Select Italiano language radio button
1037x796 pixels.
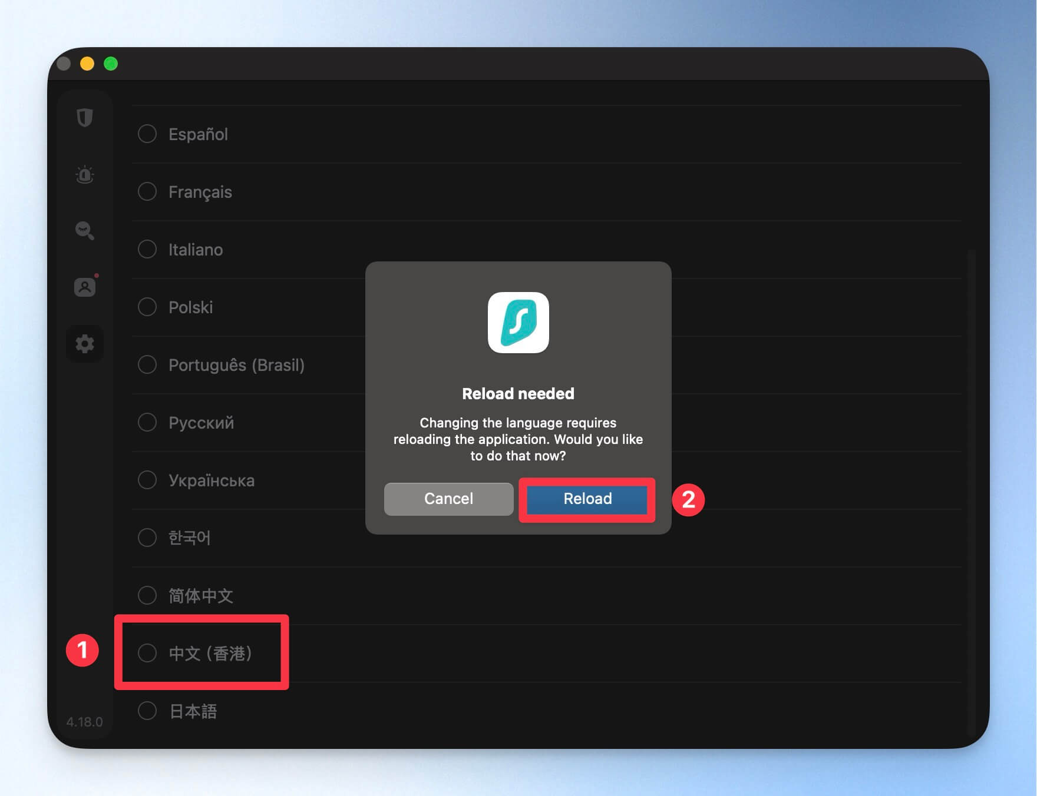pyautogui.click(x=147, y=249)
